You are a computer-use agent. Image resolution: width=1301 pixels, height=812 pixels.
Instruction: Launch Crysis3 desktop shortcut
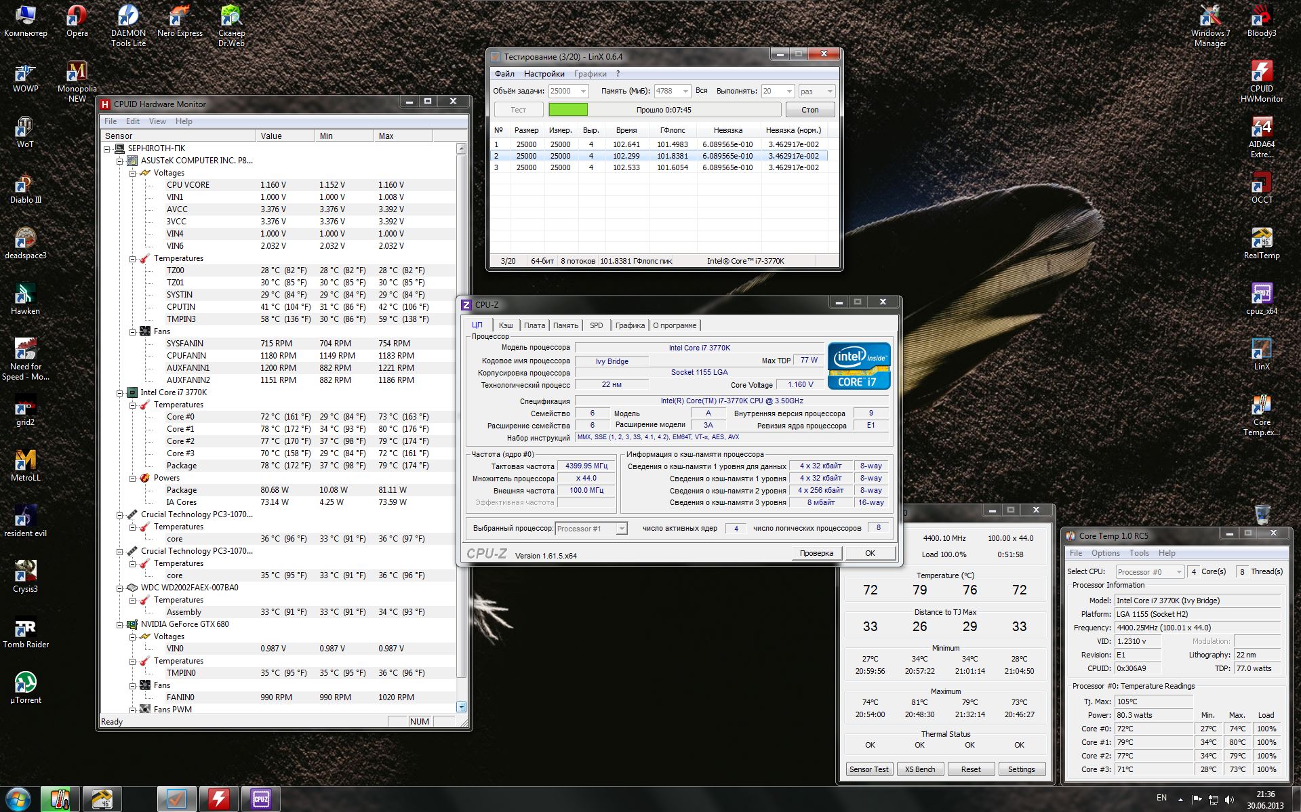[25, 577]
